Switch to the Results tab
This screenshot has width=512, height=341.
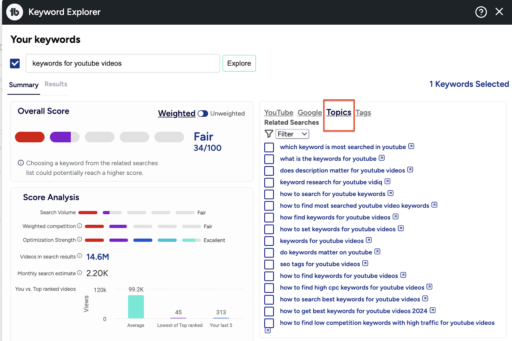coord(56,84)
